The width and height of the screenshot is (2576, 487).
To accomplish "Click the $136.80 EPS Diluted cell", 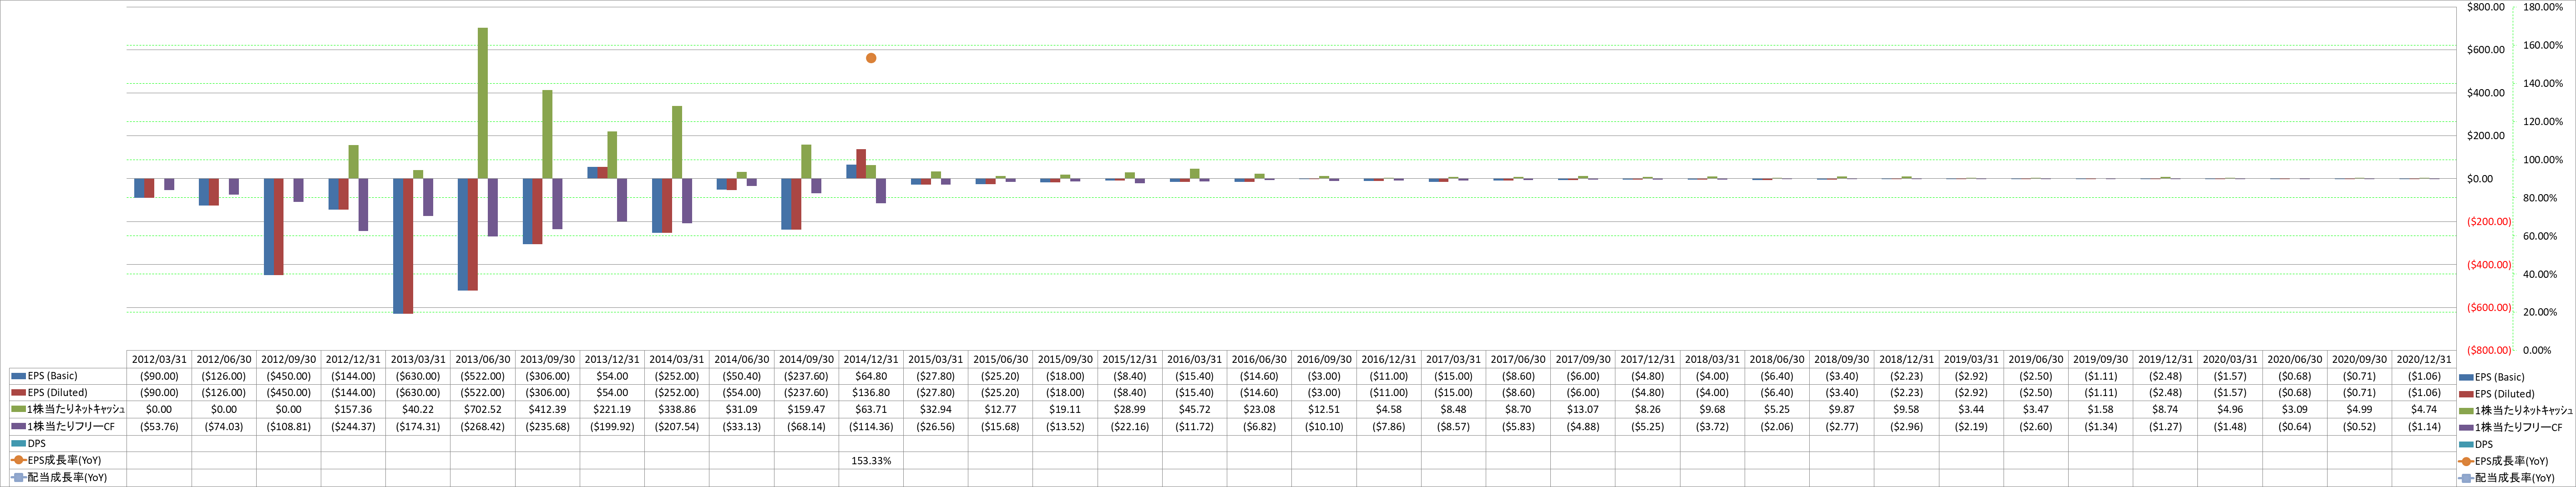I will click(871, 393).
